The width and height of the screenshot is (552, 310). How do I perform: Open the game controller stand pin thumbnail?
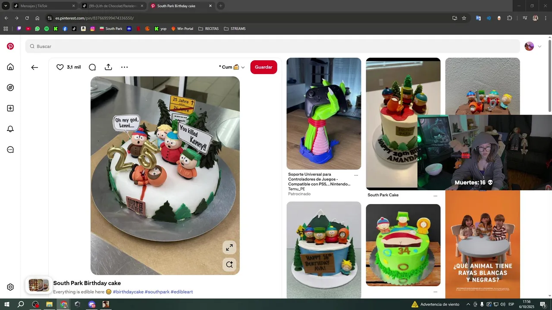coord(324,114)
